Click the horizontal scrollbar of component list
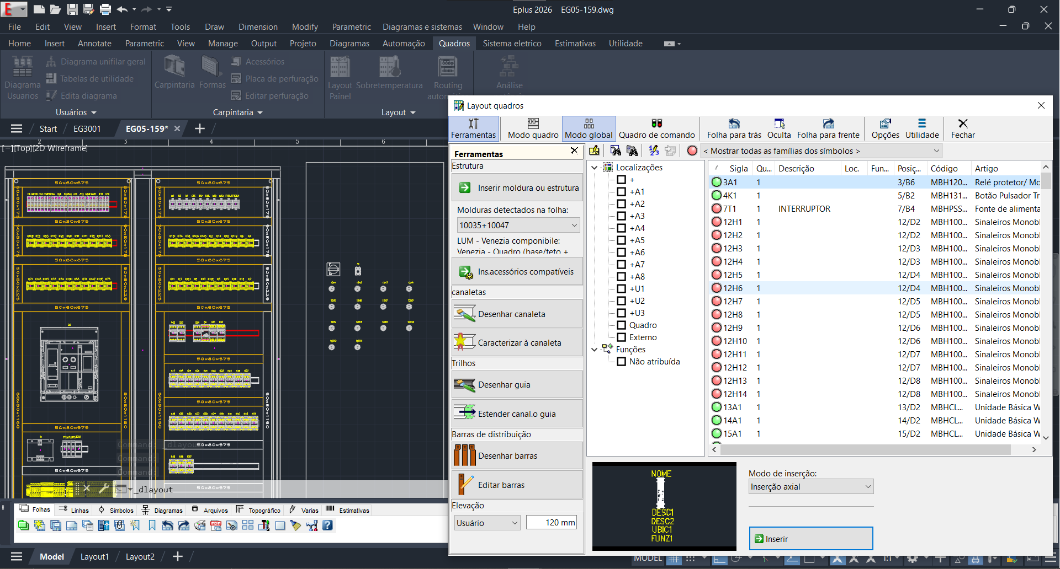1060x569 pixels. (865, 450)
